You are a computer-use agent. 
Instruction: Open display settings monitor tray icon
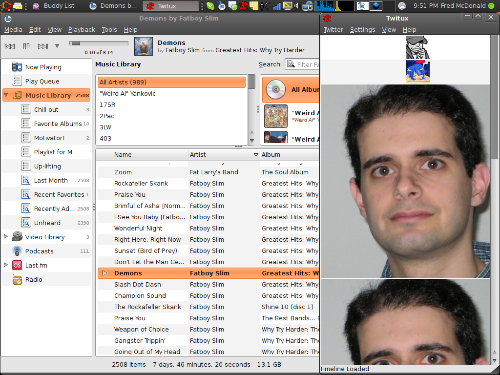click(x=287, y=6)
